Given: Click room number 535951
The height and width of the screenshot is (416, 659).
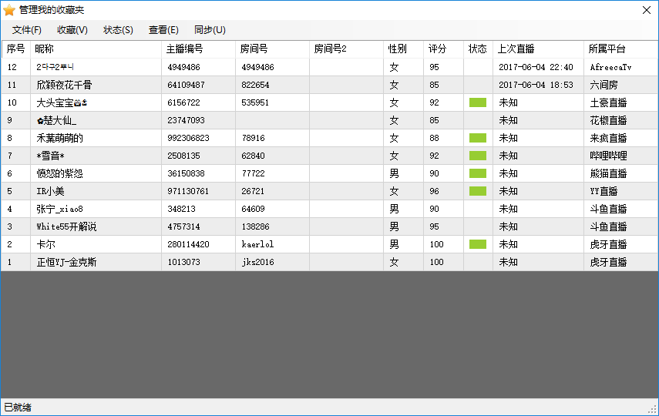Looking at the screenshot, I should click(x=255, y=102).
